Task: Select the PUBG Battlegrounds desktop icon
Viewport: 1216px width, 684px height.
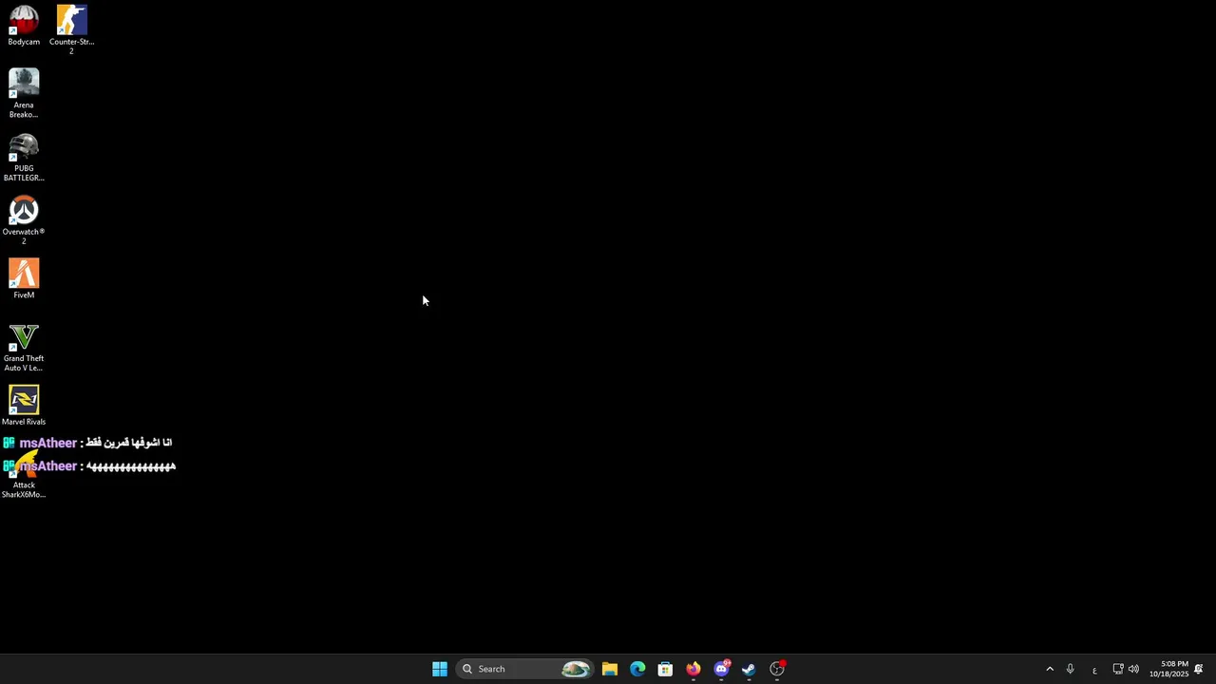Action: (24, 157)
